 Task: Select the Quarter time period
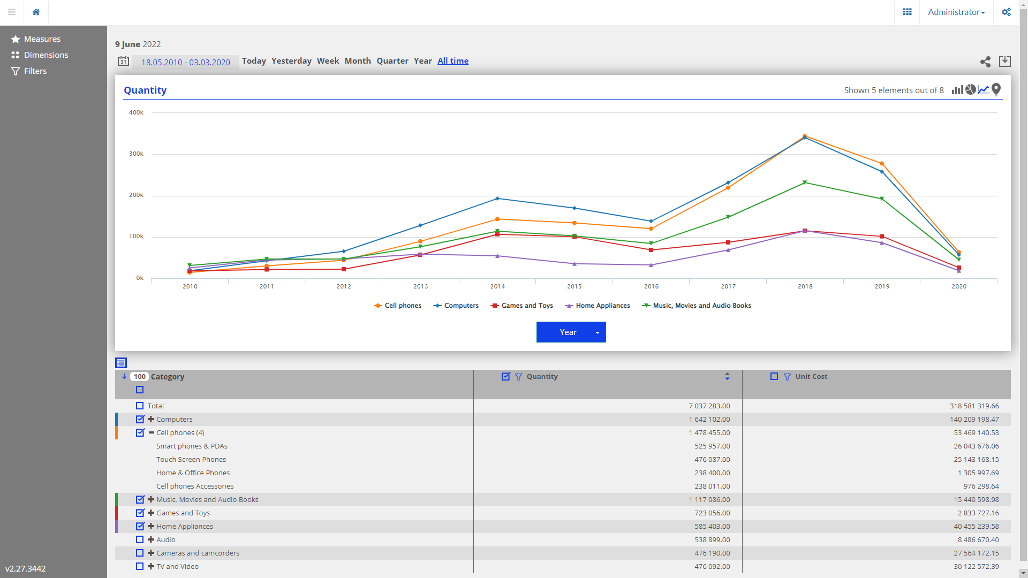(x=392, y=61)
